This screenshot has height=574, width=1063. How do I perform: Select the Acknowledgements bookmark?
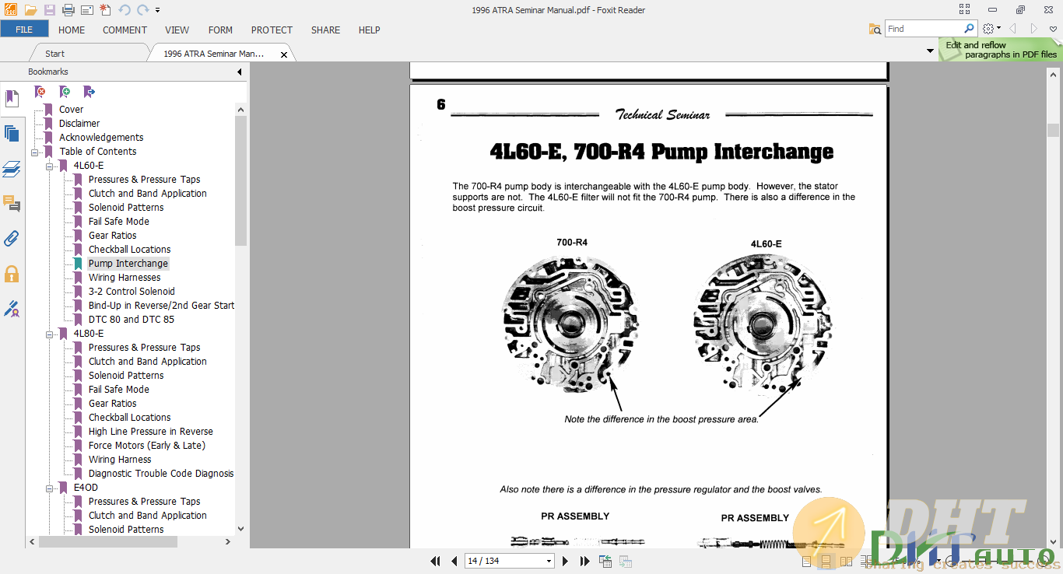[x=101, y=138]
